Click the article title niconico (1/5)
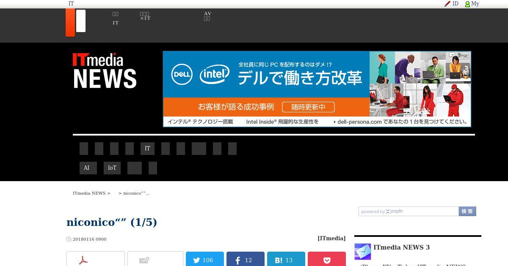This screenshot has height=266, width=508. (112, 222)
